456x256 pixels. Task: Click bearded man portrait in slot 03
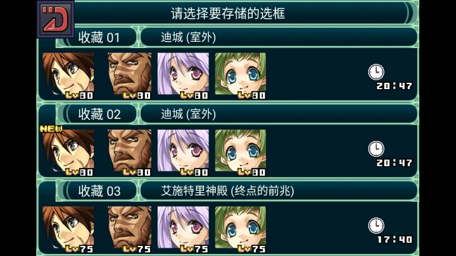pyautogui.click(x=129, y=228)
